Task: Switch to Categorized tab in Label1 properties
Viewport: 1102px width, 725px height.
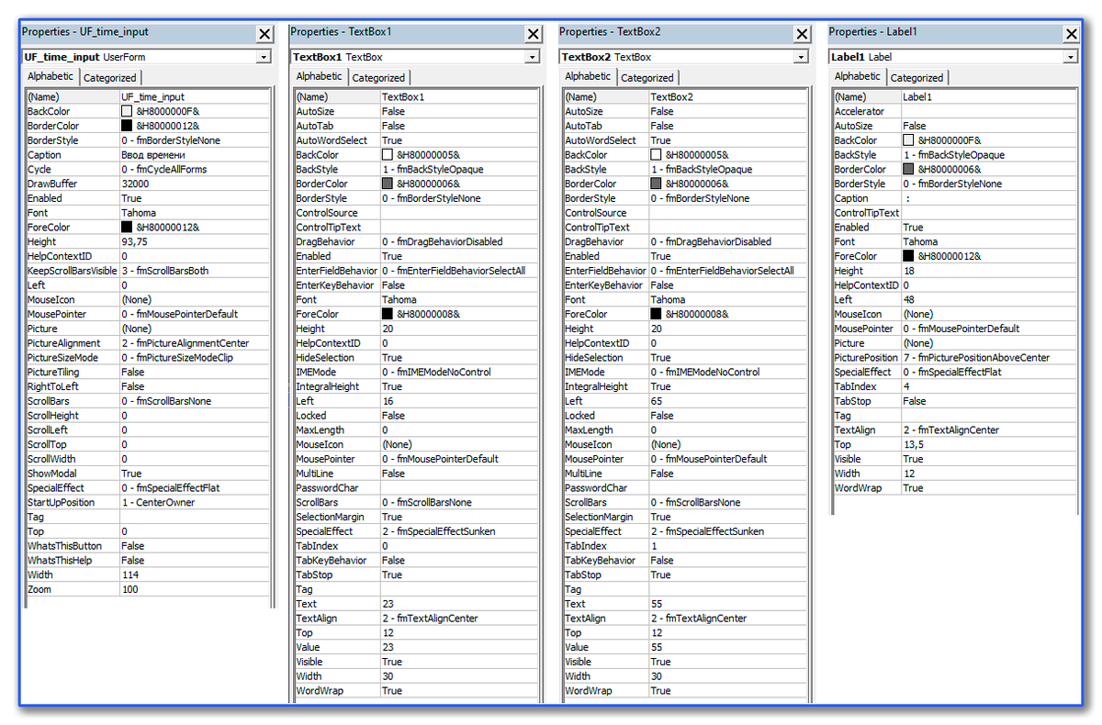Action: [916, 78]
